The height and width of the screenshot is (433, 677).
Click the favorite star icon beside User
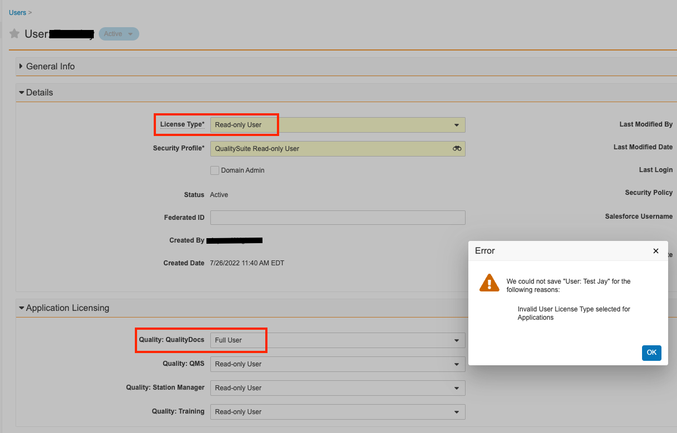tap(14, 34)
